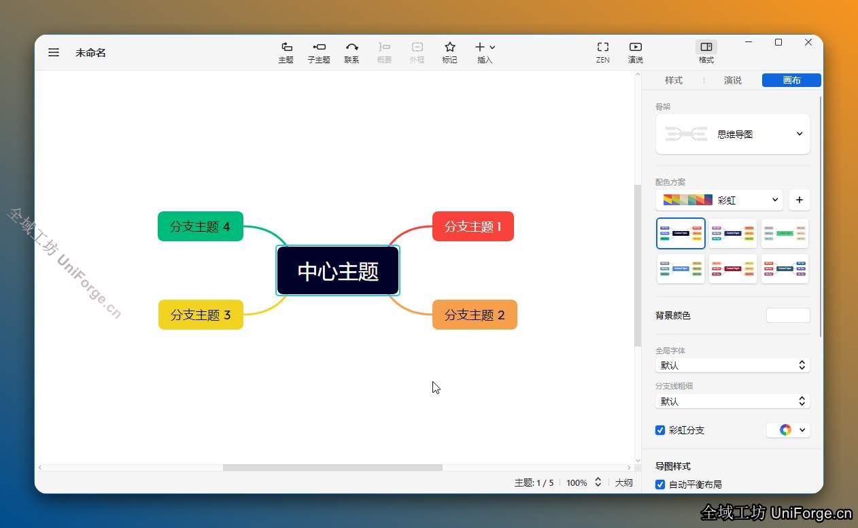Screen dimensions: 858x528
Task: Select the 分支主题 2 node
Action: (x=475, y=315)
